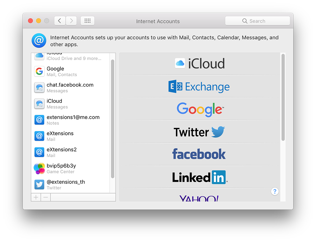This screenshot has width=316, height=242.
Task: Add an iCloud account provider
Action: 199,63
